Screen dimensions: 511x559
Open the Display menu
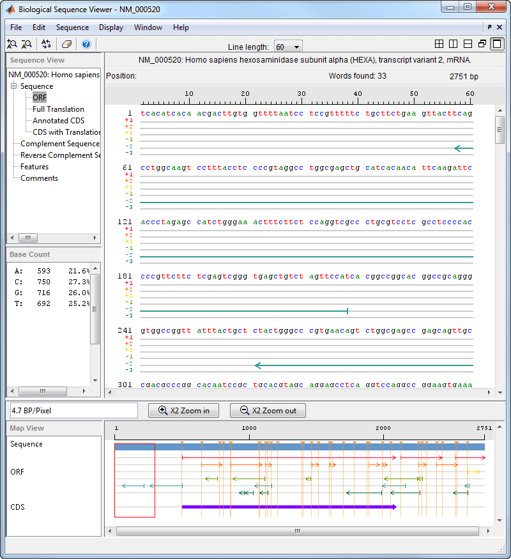(x=111, y=27)
